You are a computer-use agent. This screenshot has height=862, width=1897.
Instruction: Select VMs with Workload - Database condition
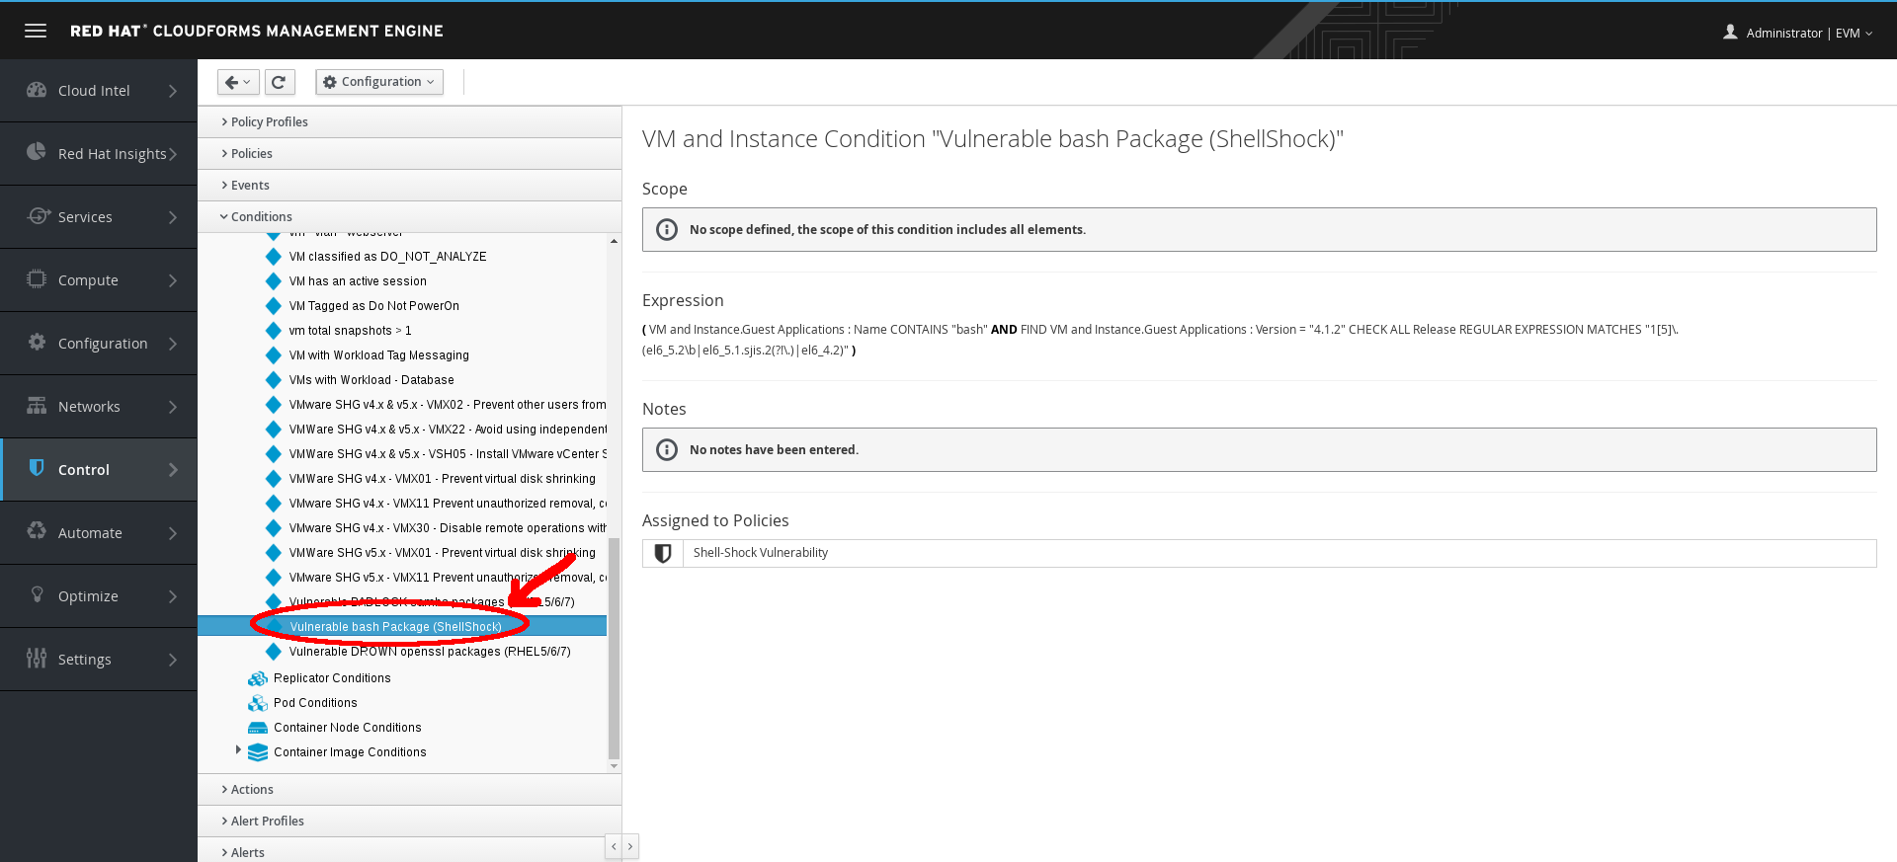pyautogui.click(x=371, y=380)
